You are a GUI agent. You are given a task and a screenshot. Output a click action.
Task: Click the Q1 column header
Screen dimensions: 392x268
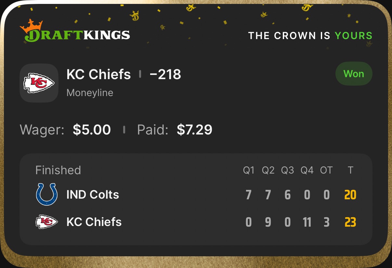pos(249,170)
